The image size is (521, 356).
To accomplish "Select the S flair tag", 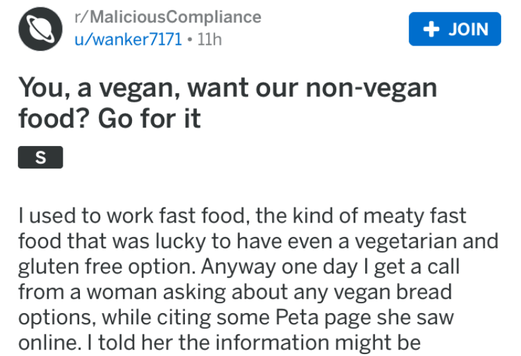I will point(40,157).
